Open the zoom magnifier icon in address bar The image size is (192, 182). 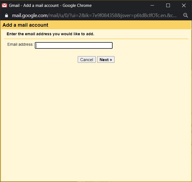point(185,15)
